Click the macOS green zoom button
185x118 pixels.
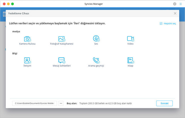pyautogui.click(x=12, y=4)
